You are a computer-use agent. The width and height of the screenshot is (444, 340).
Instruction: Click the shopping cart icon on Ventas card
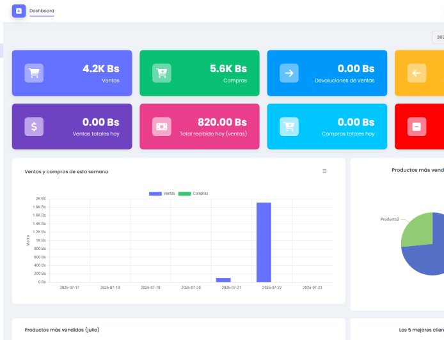(34, 73)
